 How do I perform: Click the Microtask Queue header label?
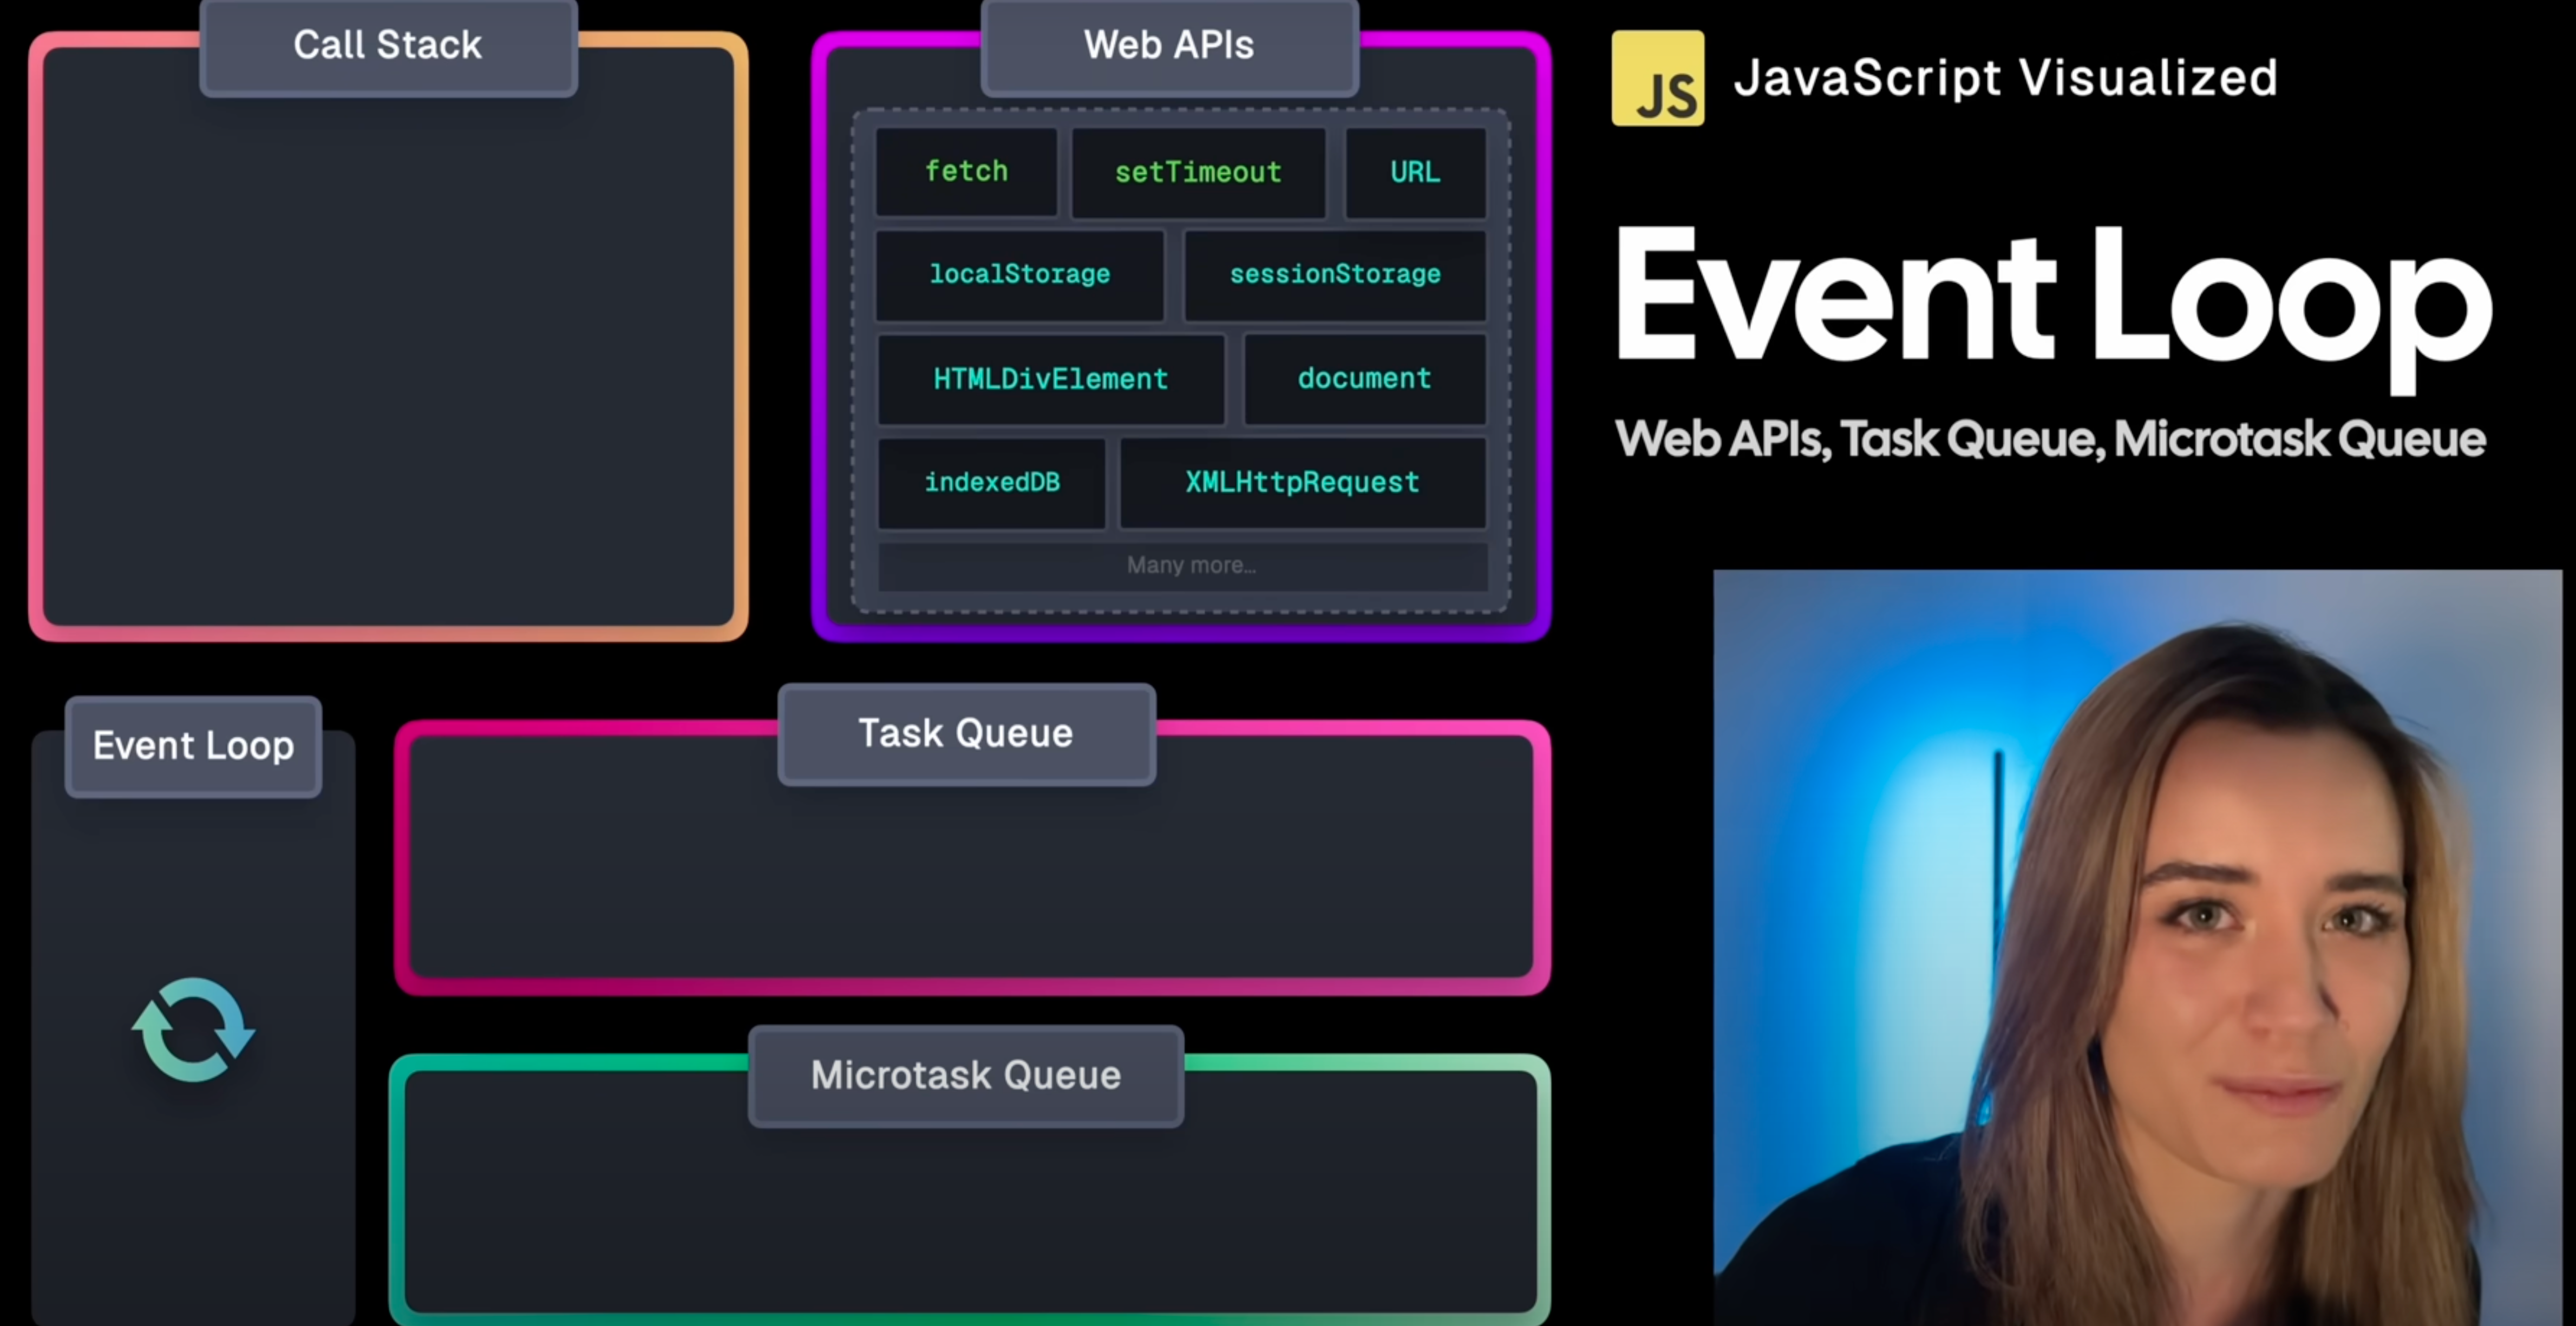tap(966, 1076)
